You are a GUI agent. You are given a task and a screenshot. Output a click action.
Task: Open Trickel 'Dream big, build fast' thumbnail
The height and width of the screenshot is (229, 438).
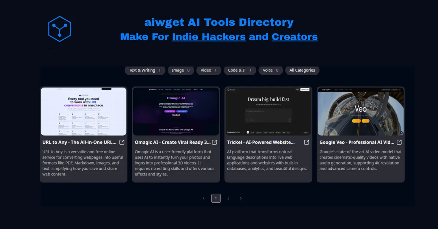[x=268, y=111]
